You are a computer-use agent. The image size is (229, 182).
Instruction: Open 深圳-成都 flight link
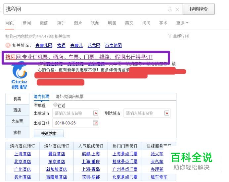point(91,177)
